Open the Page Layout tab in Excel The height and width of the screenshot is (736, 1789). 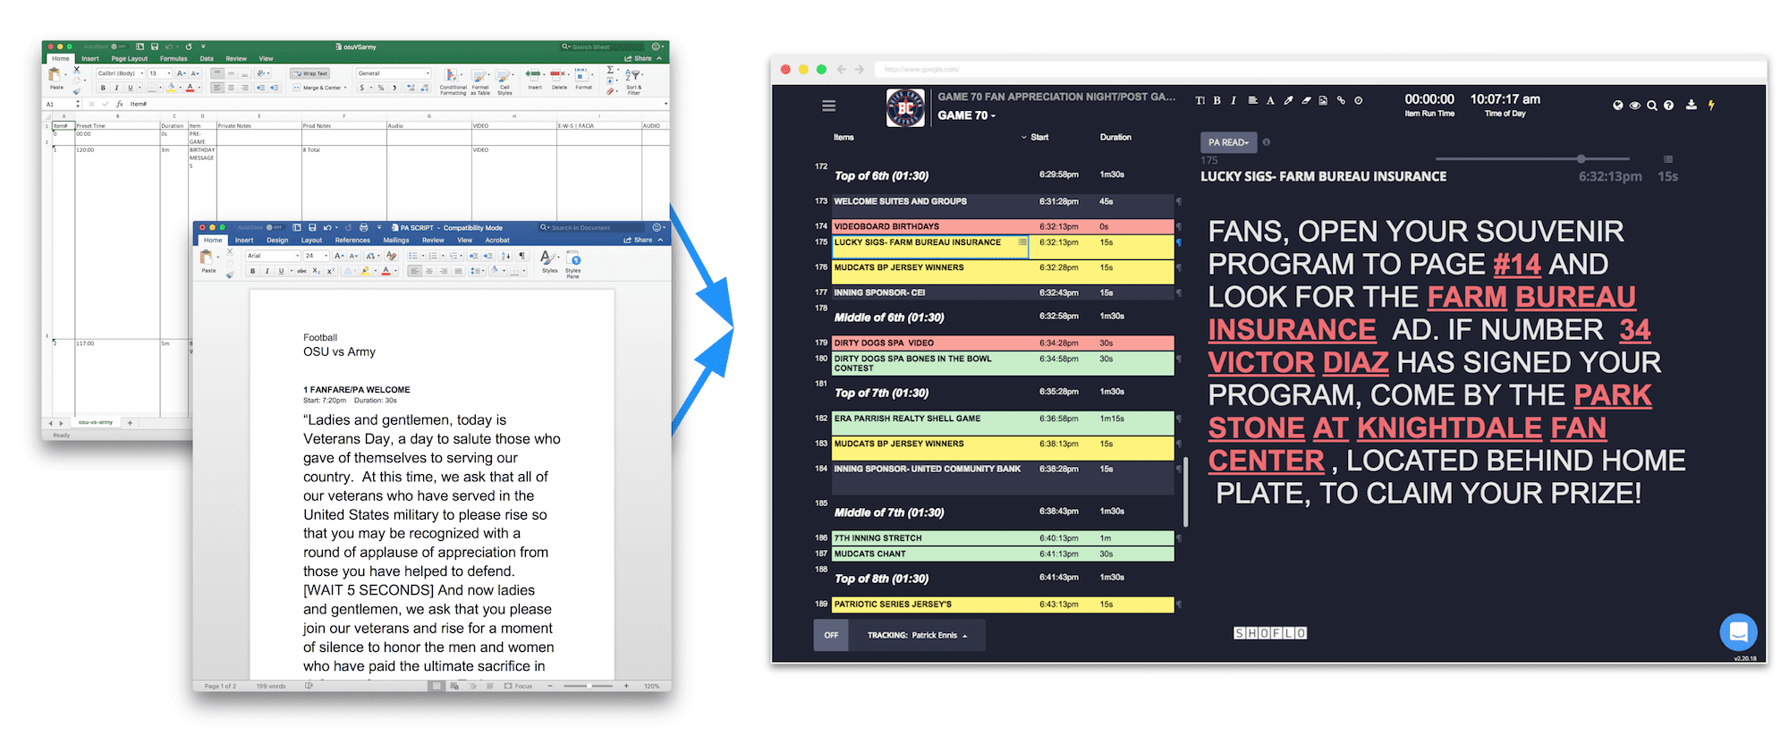coord(130,58)
